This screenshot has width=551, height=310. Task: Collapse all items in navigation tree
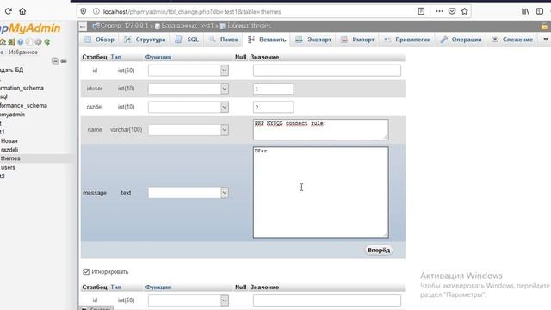point(55,61)
